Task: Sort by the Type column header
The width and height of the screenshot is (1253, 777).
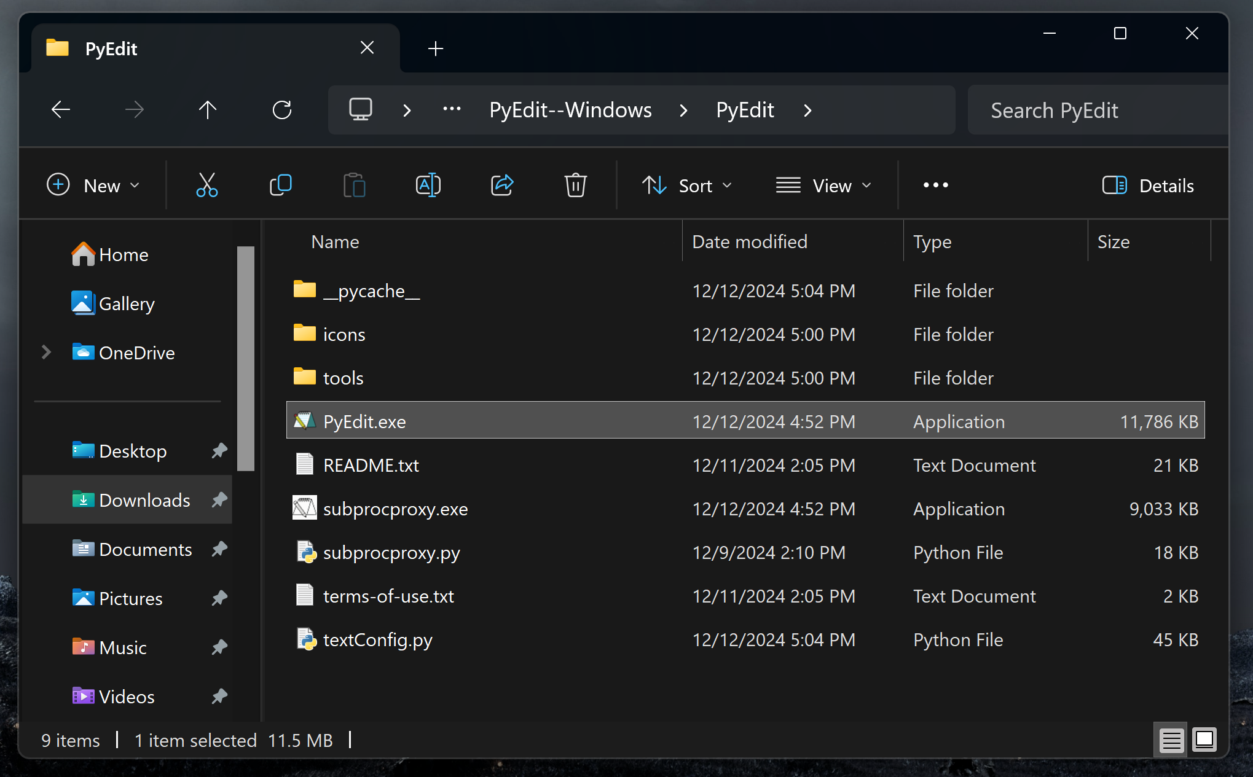Action: point(996,241)
